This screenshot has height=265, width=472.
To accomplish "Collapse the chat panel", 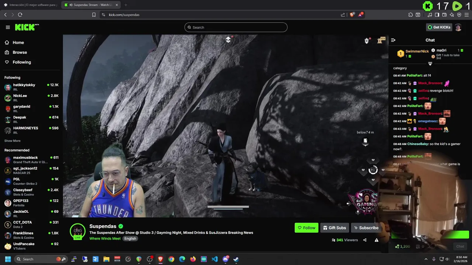I will 393,40.
